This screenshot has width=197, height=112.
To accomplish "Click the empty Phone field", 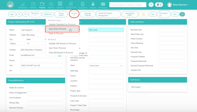I will [x=41, y=60].
